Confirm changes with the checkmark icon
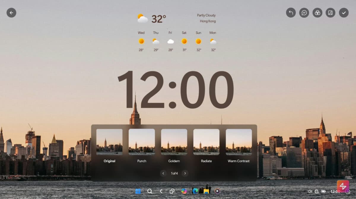The height and width of the screenshot is (199, 356). [x=344, y=13]
